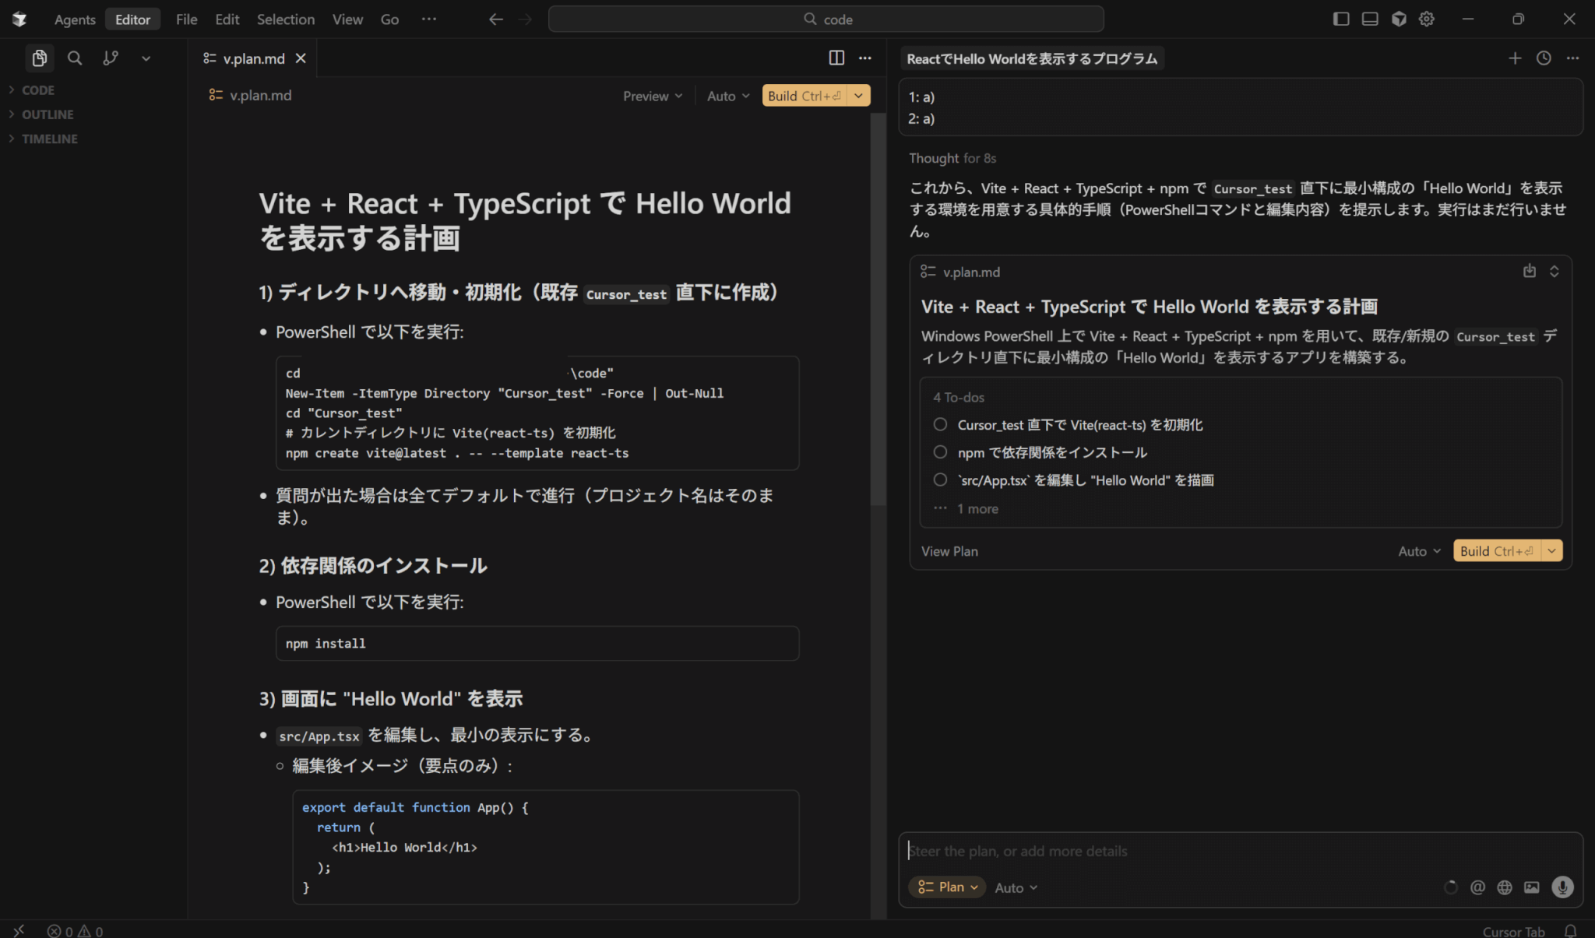Open the Selection menu
The image size is (1595, 938).
tap(286, 19)
